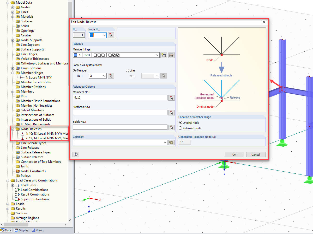The width and height of the screenshot is (313, 234).
Task: Select Average Regions tree item
Action: (27, 218)
